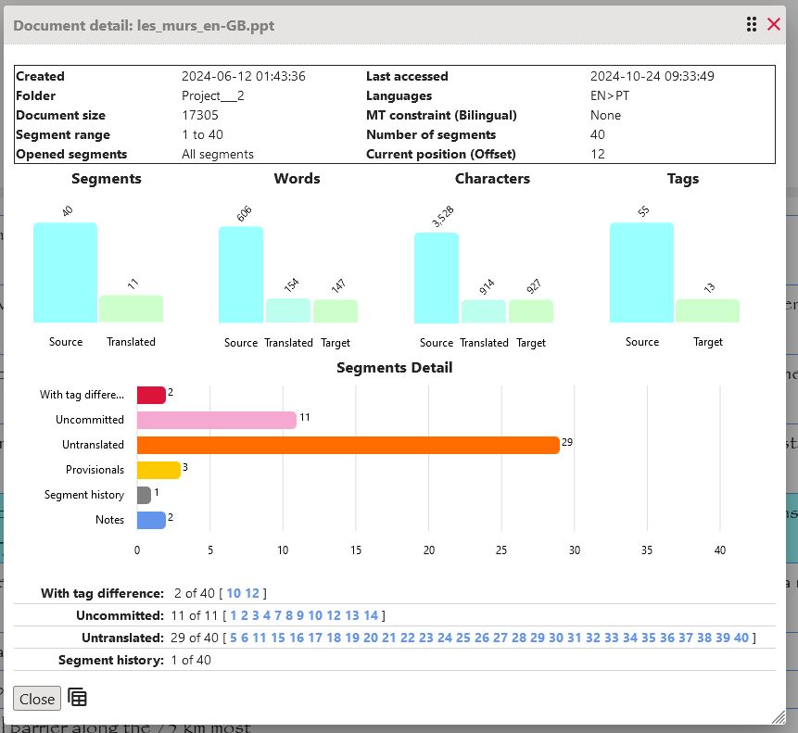
Task: Click the Close button at bottom left
Action: tap(37, 699)
